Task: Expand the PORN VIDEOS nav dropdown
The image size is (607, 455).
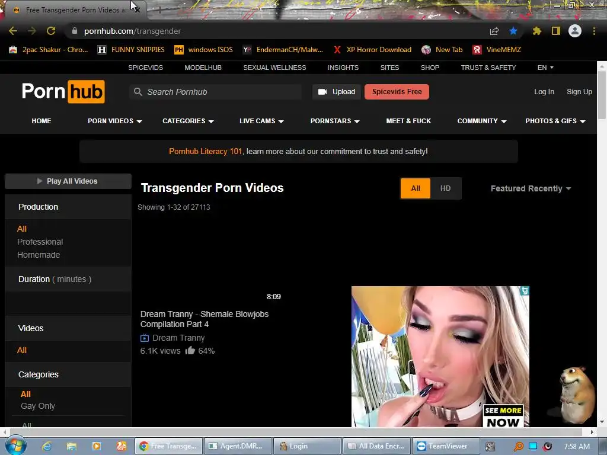Action: coord(114,121)
